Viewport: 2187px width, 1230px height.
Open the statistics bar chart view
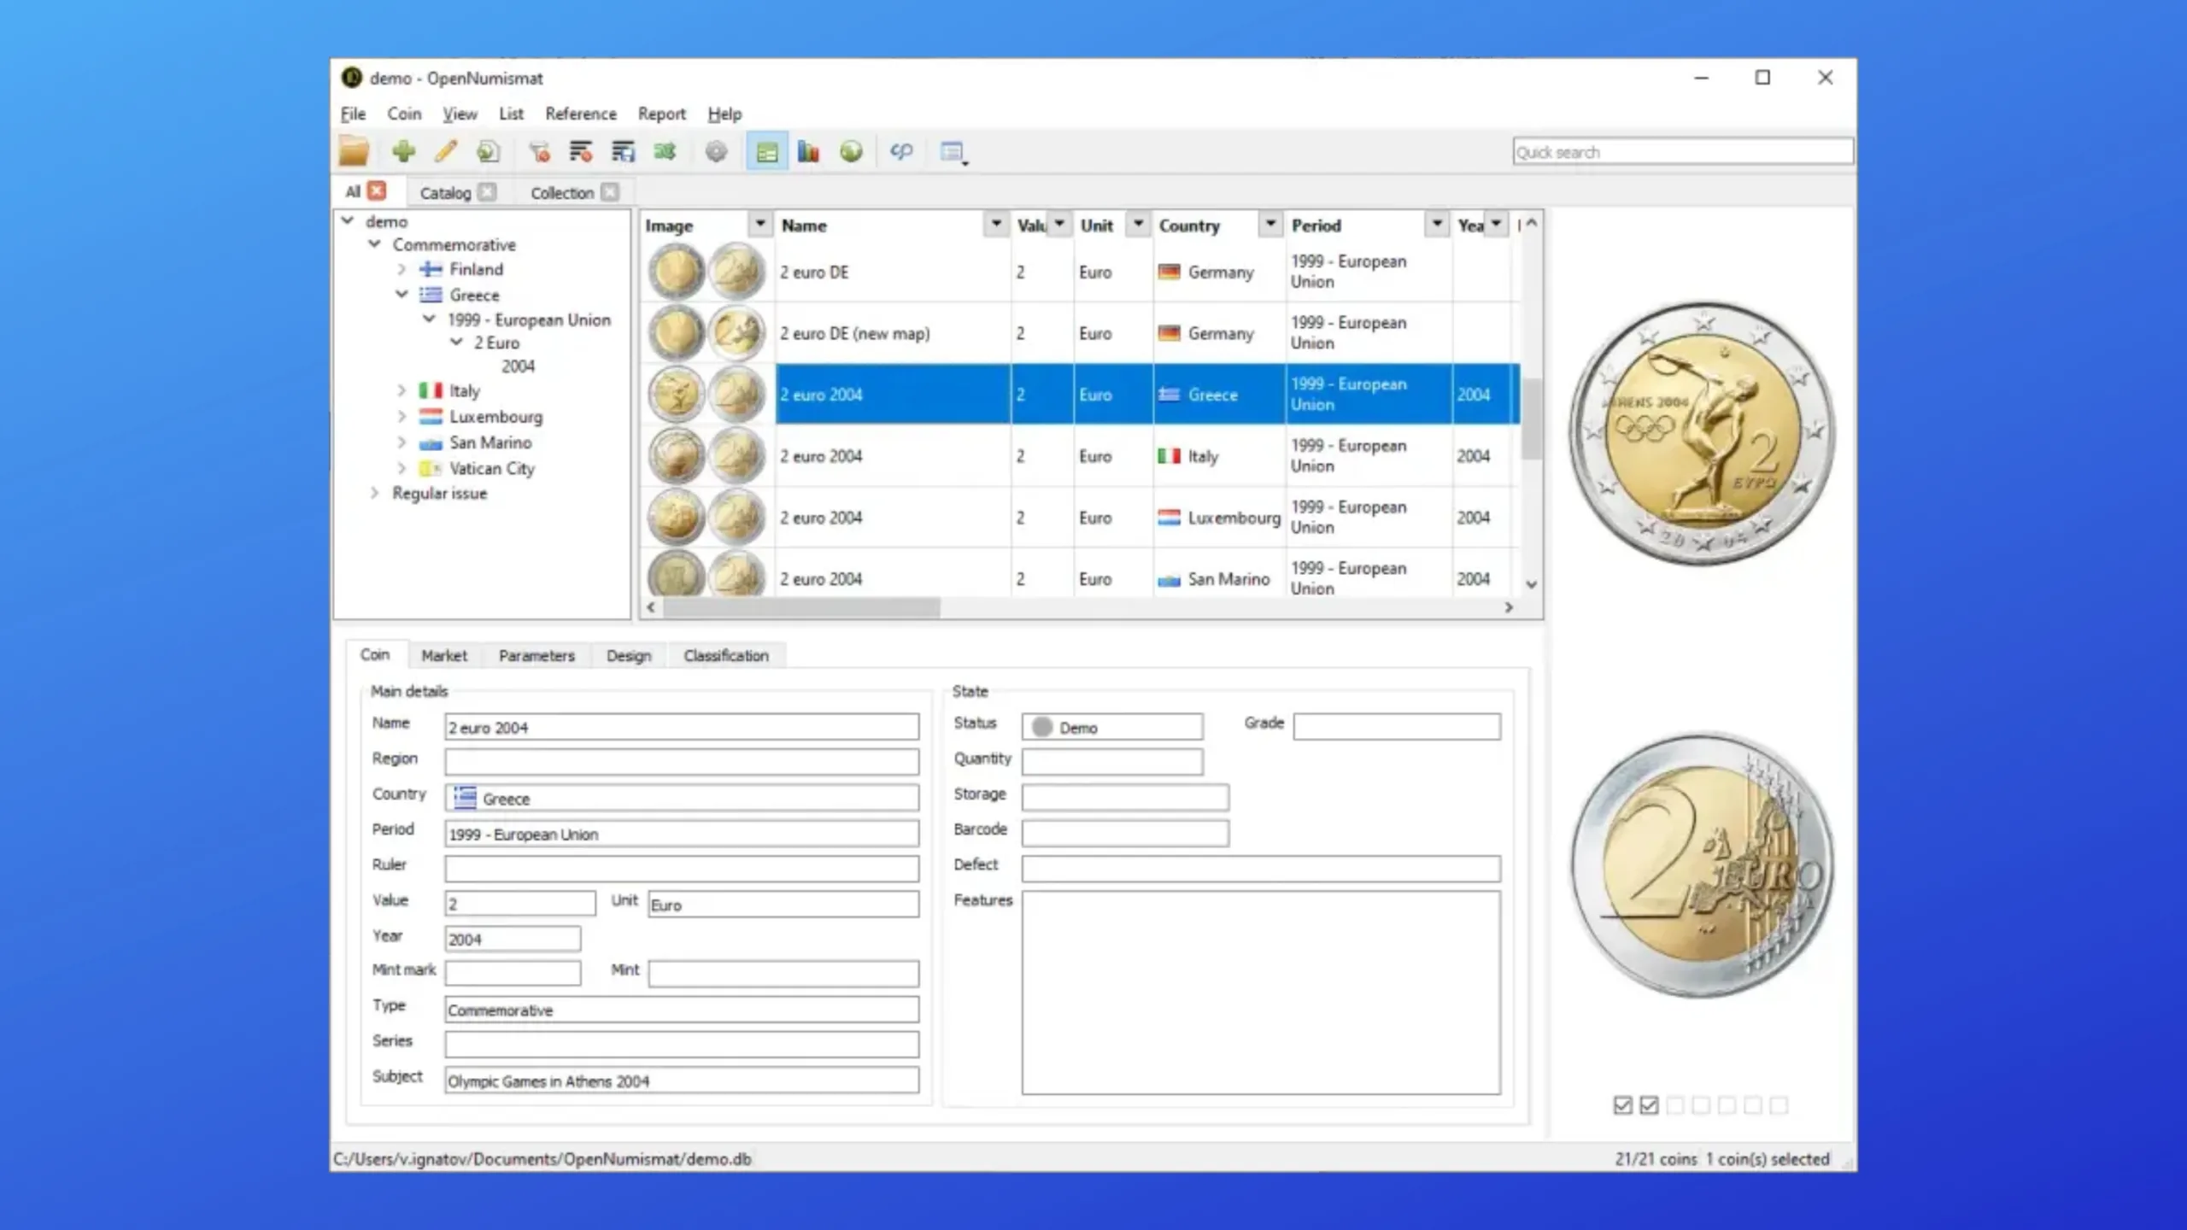click(x=808, y=152)
